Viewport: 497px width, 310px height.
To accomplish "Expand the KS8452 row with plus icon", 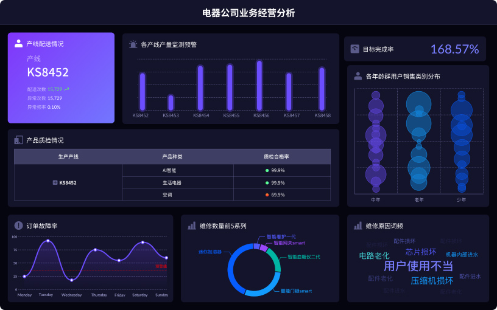I will click(x=55, y=182).
